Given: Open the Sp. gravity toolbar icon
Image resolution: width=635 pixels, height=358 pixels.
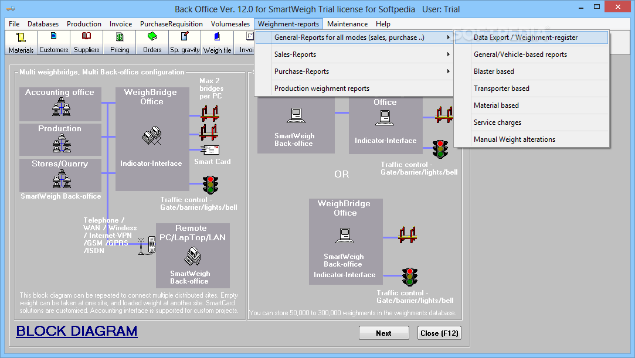Looking at the screenshot, I should (x=185, y=42).
